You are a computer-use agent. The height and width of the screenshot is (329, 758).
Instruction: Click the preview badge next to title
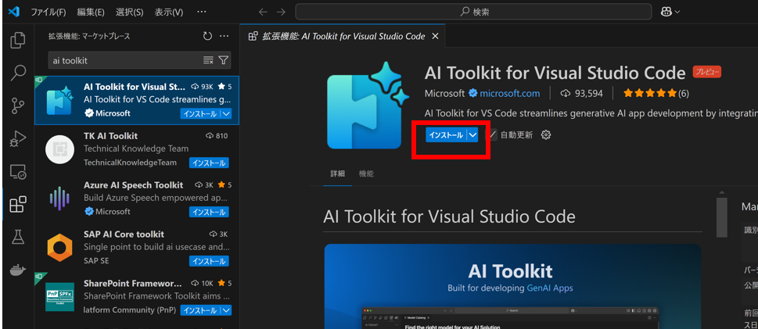(x=706, y=73)
